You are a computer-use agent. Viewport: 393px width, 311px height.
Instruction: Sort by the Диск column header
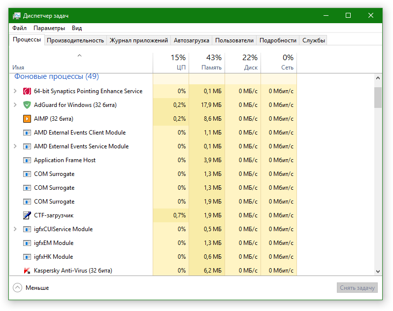pos(243,63)
